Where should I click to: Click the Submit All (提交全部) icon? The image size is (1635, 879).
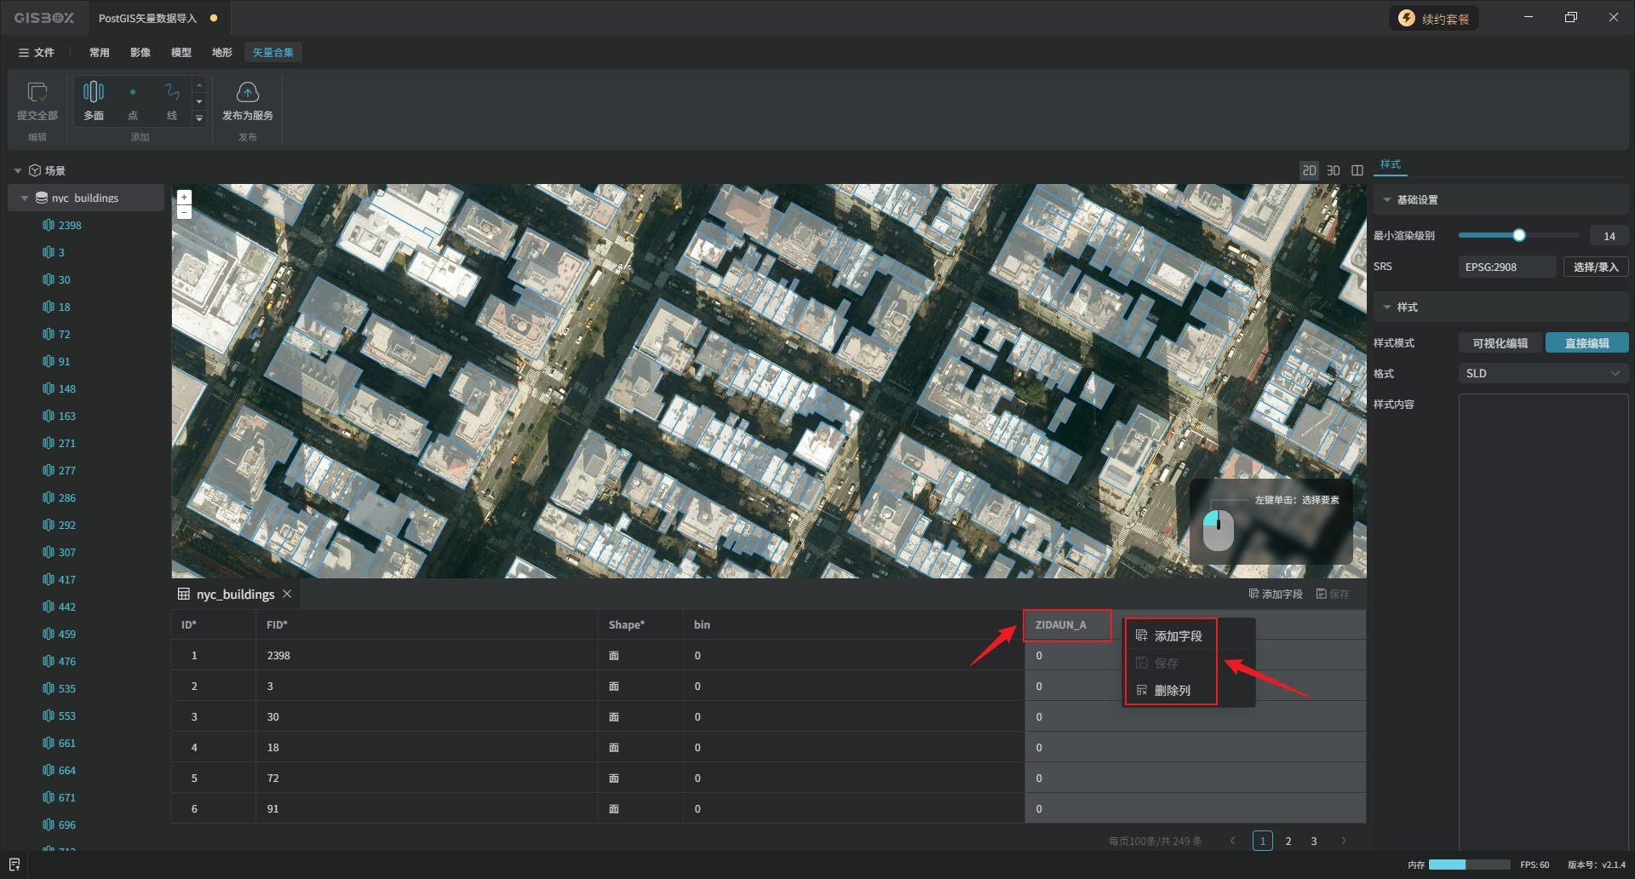pos(37,93)
